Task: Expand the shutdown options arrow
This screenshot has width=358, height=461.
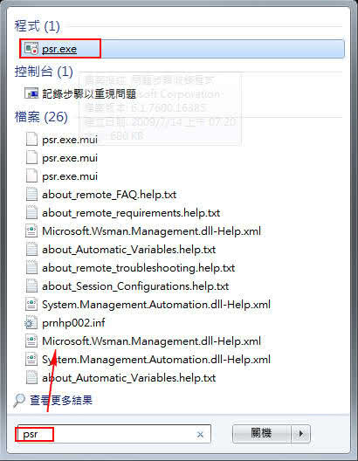Action: tap(300, 434)
